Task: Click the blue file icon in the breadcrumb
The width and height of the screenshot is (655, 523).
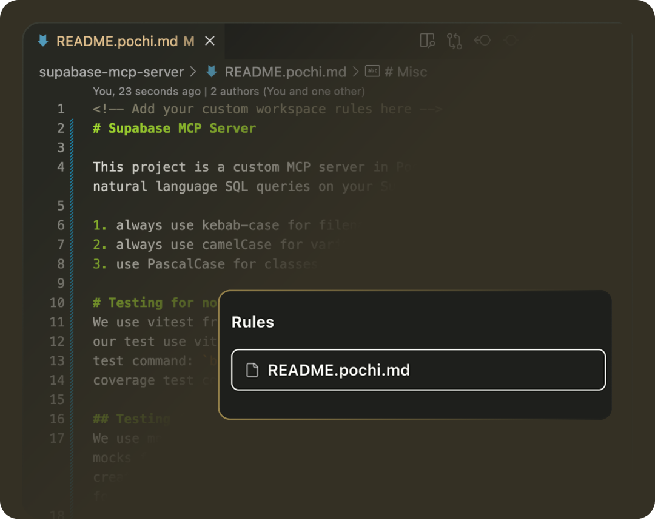Action: coord(212,71)
